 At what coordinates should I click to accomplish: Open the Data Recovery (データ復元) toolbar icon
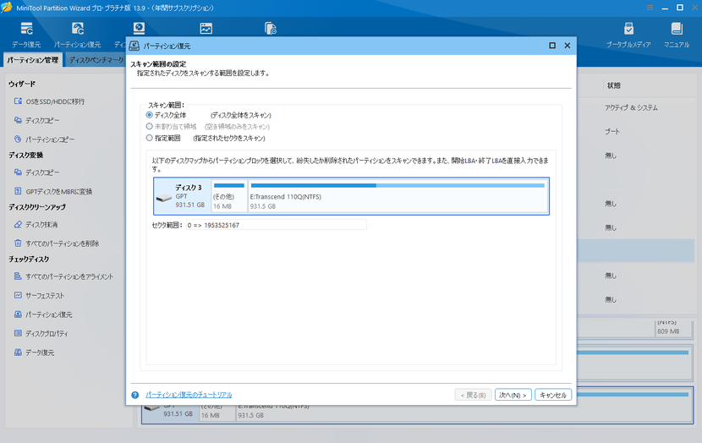[26, 35]
